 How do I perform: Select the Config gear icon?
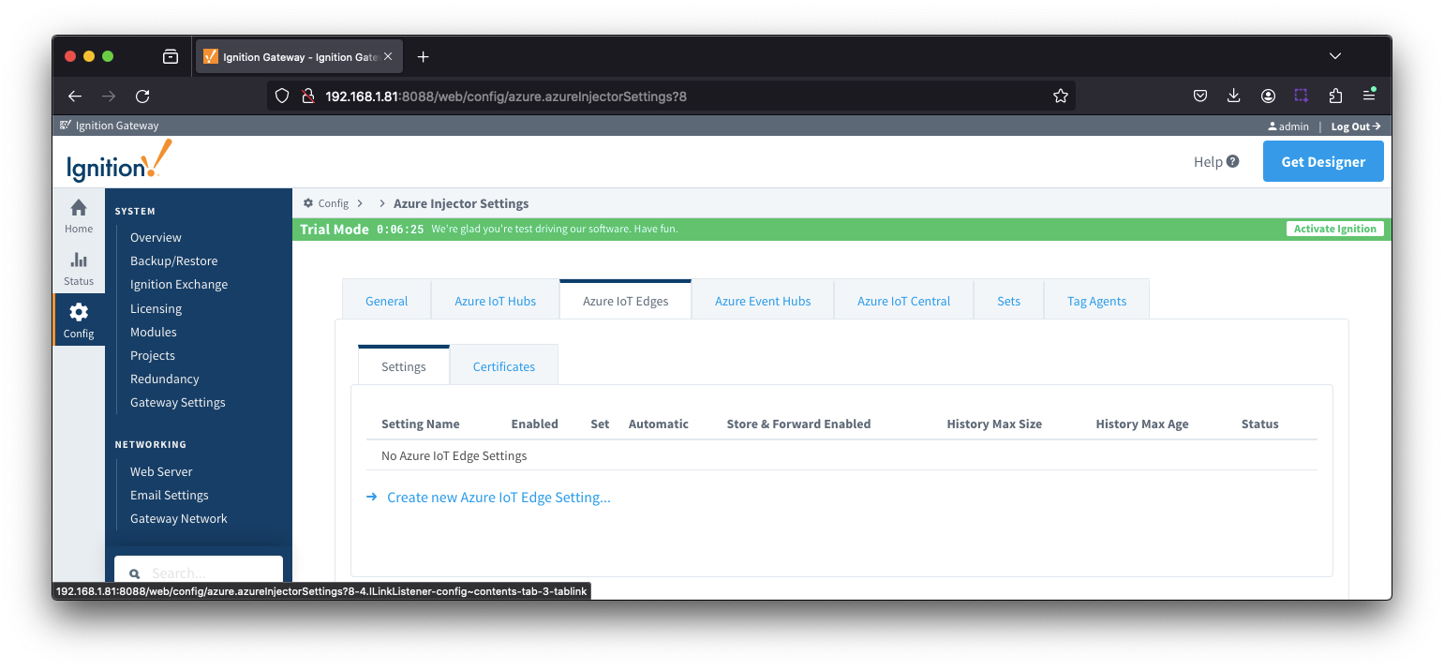[x=79, y=313]
